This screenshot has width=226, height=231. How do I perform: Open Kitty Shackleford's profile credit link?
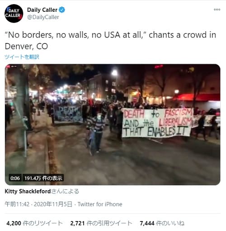tap(28, 192)
